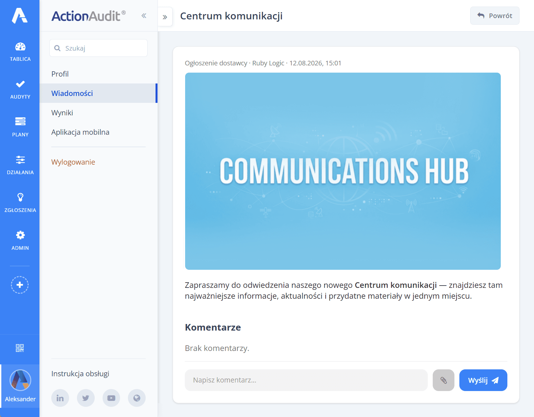534x417 pixels.
Task: Click the Brak komentarzy text
Action: 217,348
